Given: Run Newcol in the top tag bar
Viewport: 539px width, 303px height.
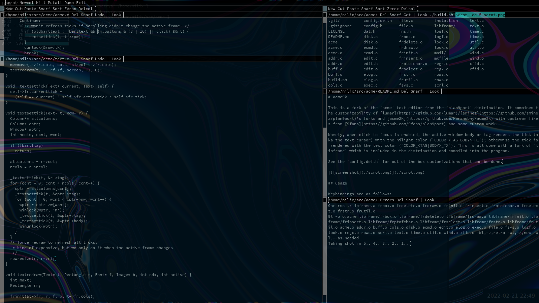Looking at the screenshot, I should [27, 3].
